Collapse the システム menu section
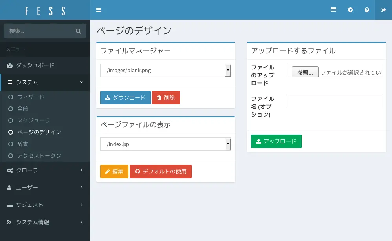392x241 pixels. point(45,82)
